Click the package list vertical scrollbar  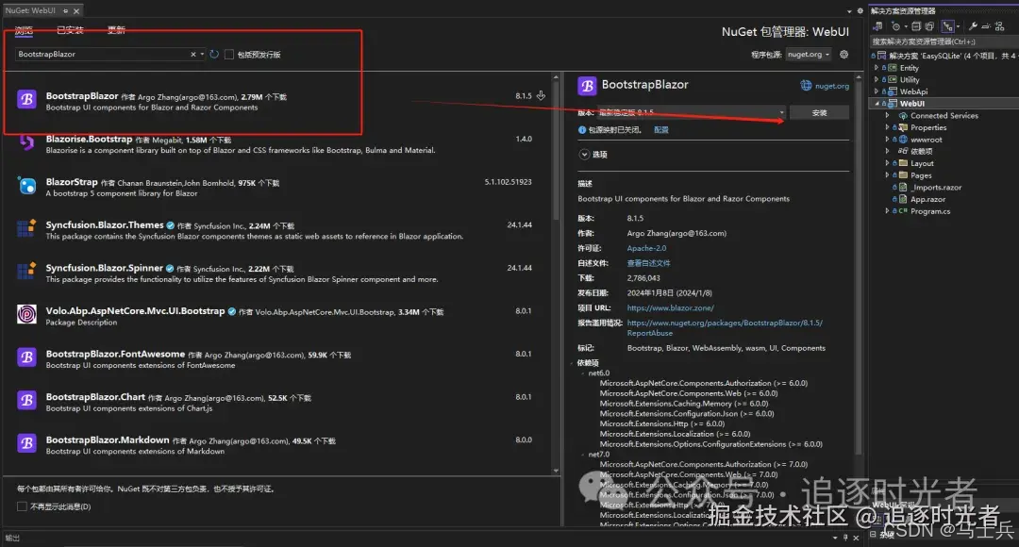tap(556, 149)
